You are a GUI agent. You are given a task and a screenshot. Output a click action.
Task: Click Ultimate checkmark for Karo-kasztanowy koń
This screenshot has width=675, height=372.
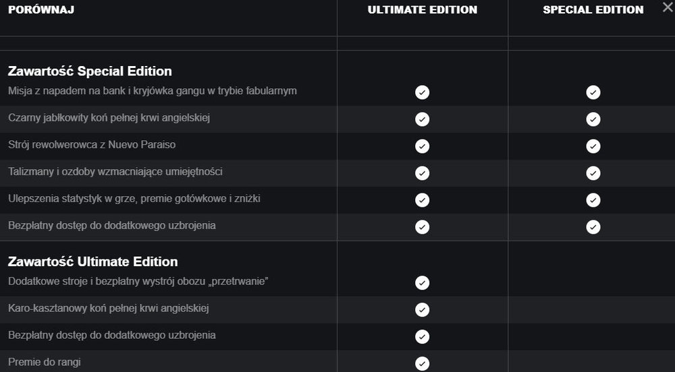click(x=422, y=310)
